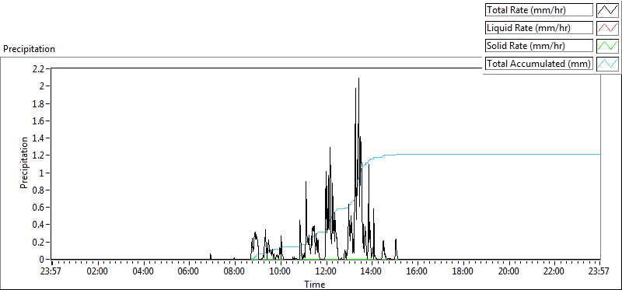Click the 10:00 x-axis tick label
Screen dimensions: 622x290
click(281, 272)
